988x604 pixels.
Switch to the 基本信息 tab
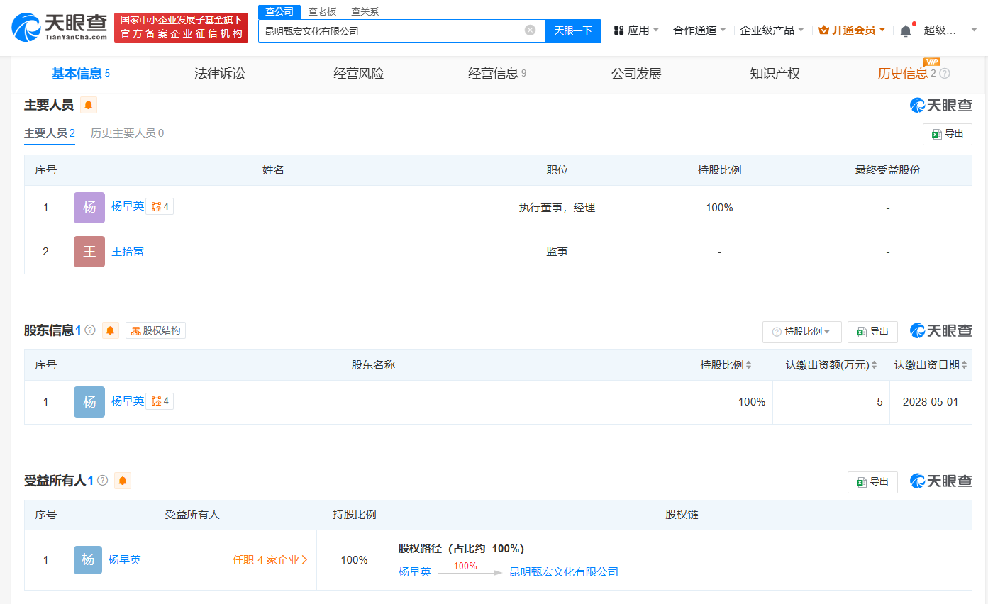point(80,74)
